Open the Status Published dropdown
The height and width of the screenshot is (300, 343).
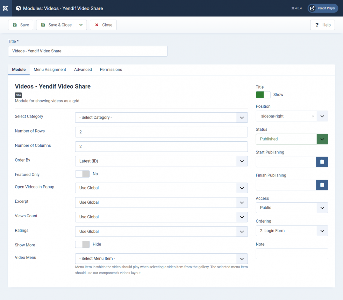[x=292, y=139]
